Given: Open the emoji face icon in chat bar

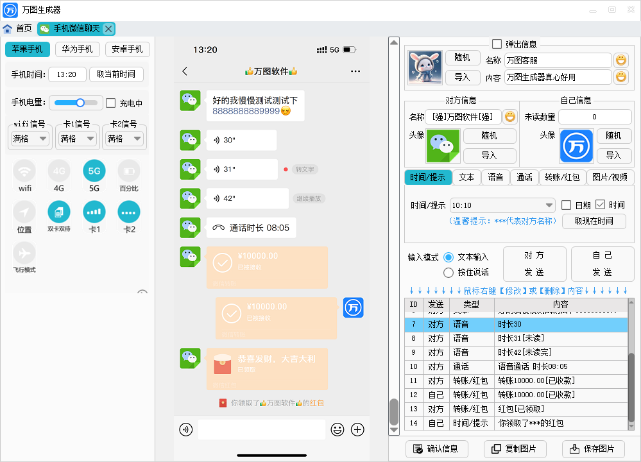Looking at the screenshot, I should point(338,430).
